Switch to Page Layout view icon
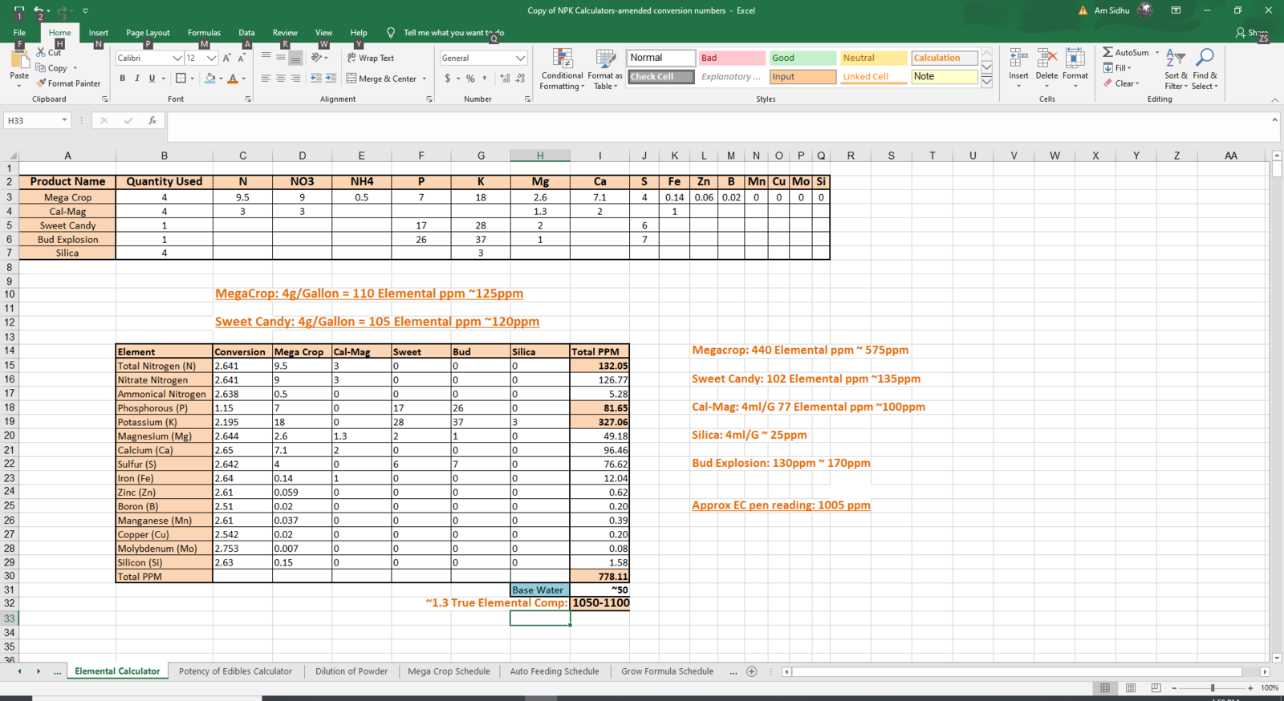Screen dimensions: 1284x701 click(x=1131, y=688)
